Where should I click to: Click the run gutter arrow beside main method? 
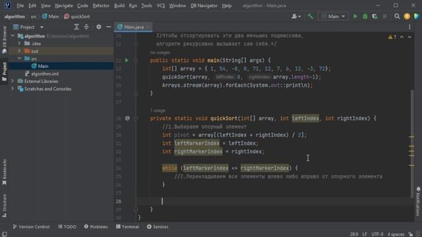pyautogui.click(x=127, y=61)
